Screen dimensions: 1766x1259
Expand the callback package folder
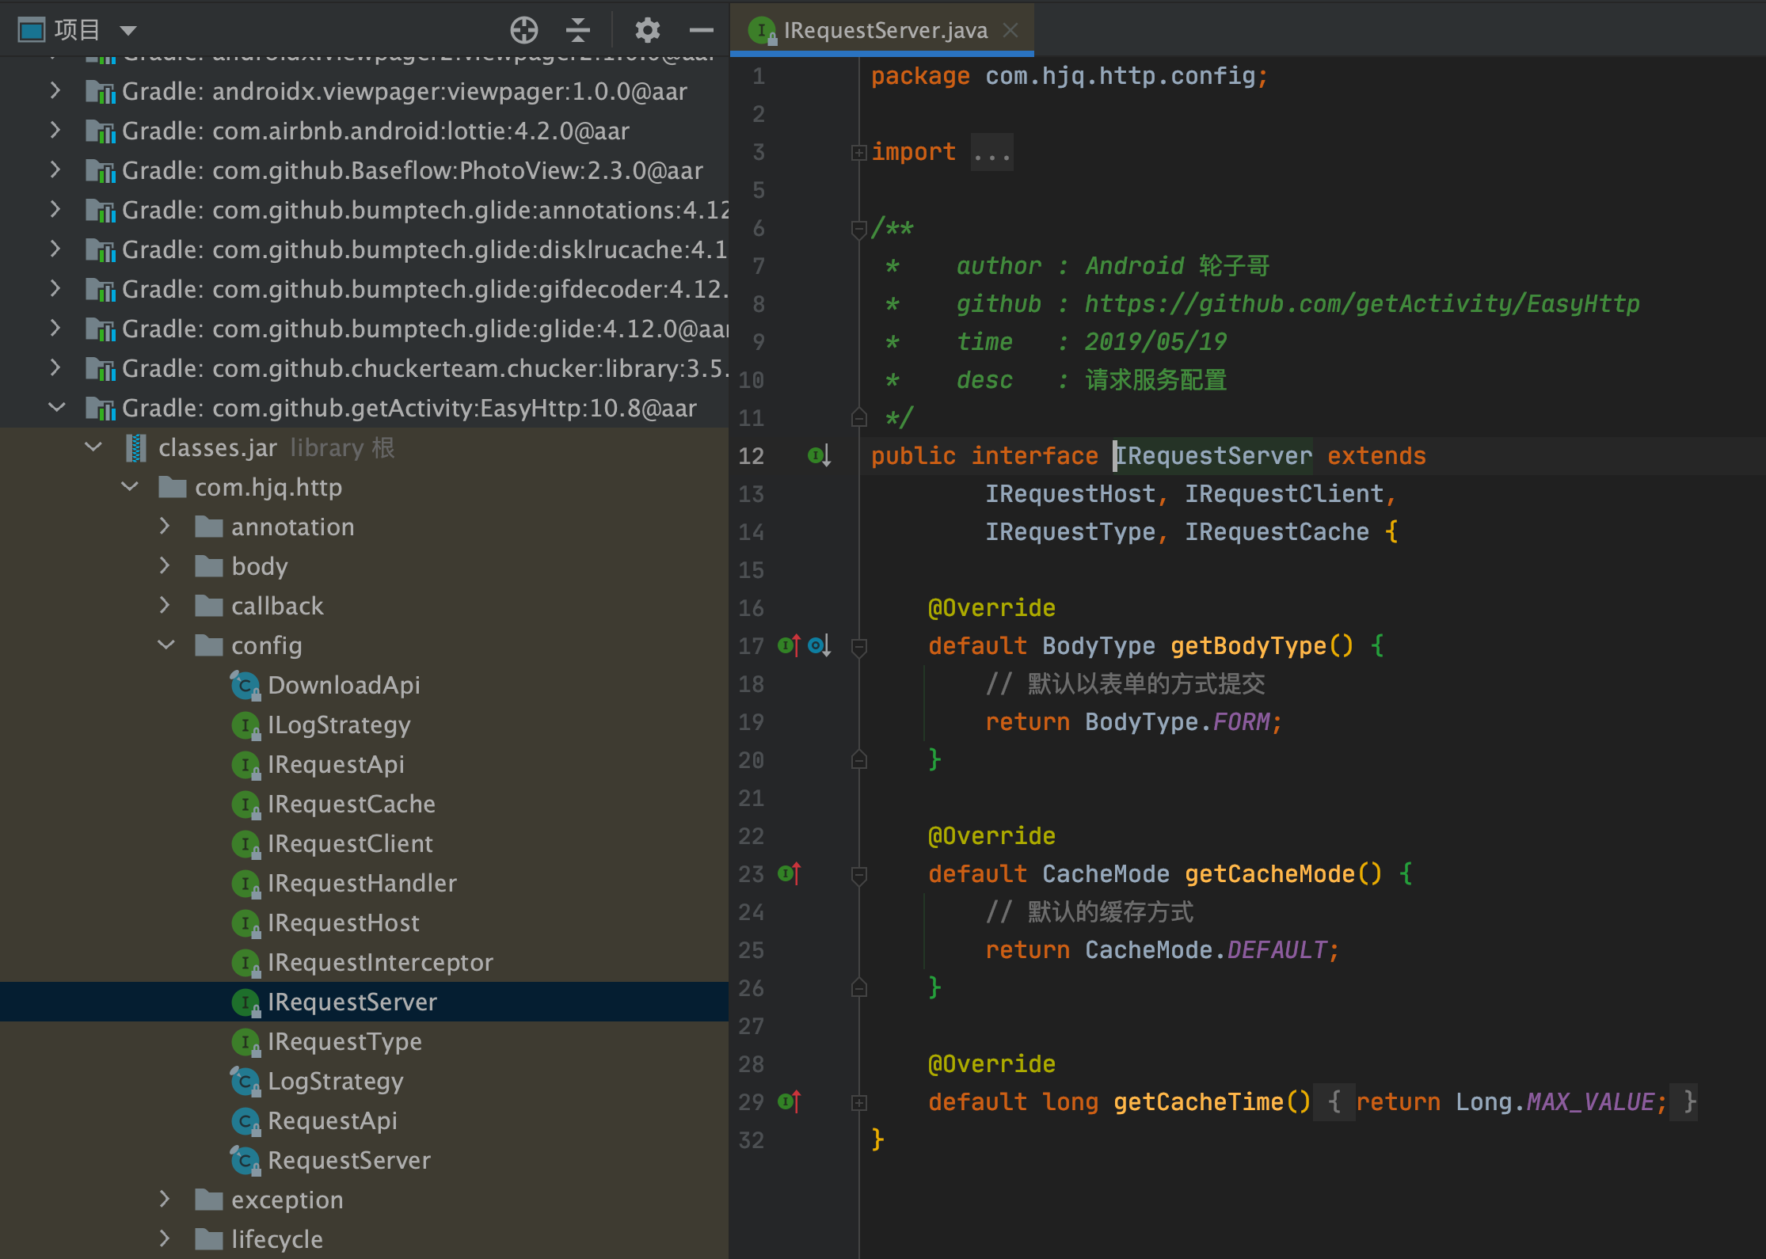click(x=164, y=606)
